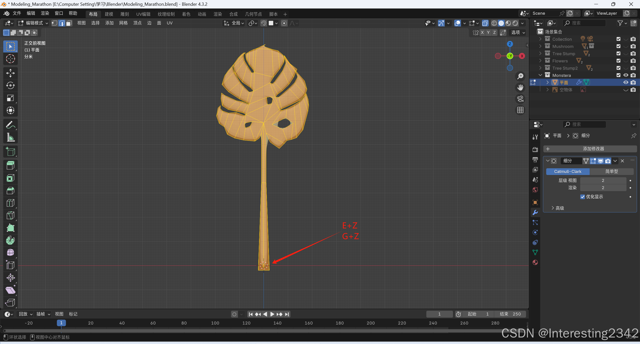Choose the Loop Cut tool
This screenshot has height=344, width=640.
click(x=10, y=203)
